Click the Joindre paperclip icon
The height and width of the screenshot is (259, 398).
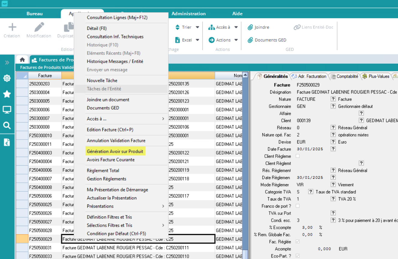tap(250, 27)
